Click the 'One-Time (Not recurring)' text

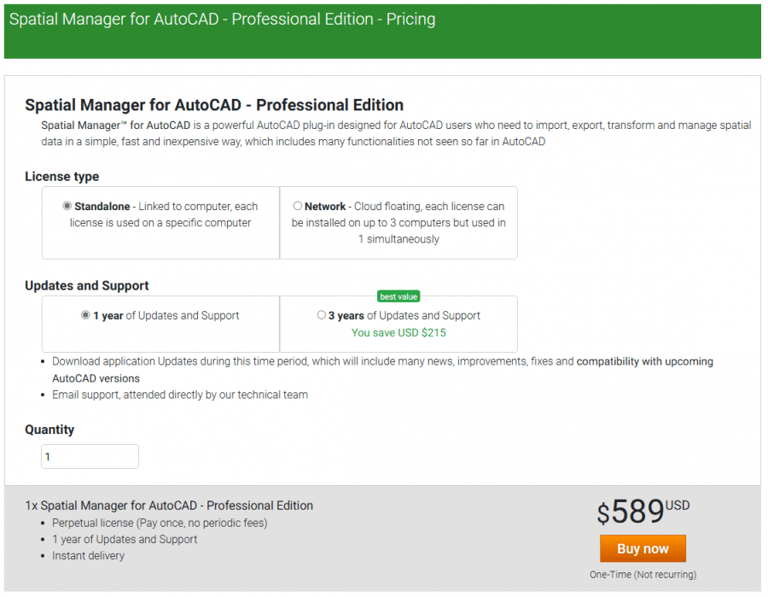pyautogui.click(x=643, y=575)
